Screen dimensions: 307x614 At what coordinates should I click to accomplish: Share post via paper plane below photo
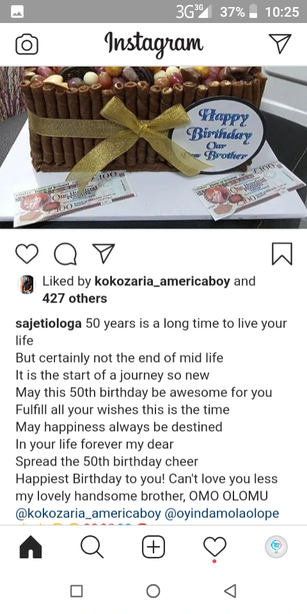coord(104,253)
